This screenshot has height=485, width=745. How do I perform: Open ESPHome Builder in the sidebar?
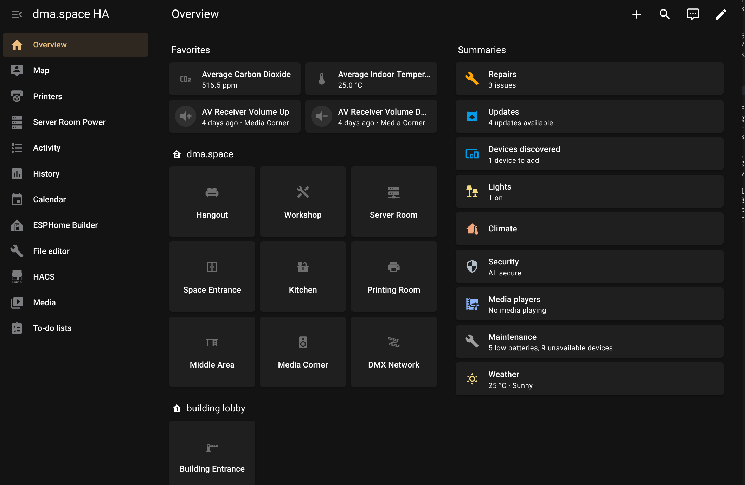tap(75, 225)
